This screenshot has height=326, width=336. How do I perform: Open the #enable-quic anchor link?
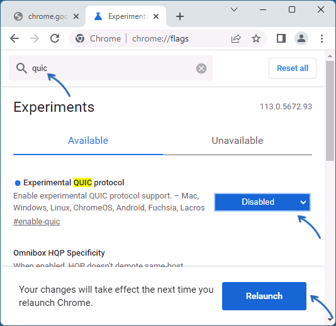pyautogui.click(x=36, y=222)
